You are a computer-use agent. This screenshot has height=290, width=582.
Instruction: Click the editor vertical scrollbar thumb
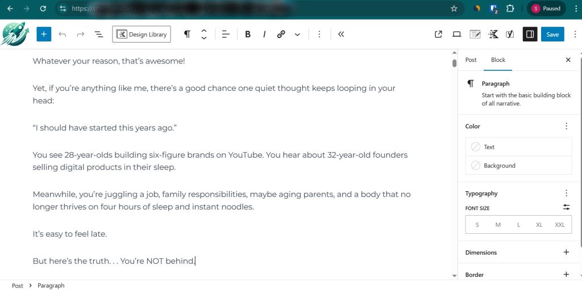point(454,63)
